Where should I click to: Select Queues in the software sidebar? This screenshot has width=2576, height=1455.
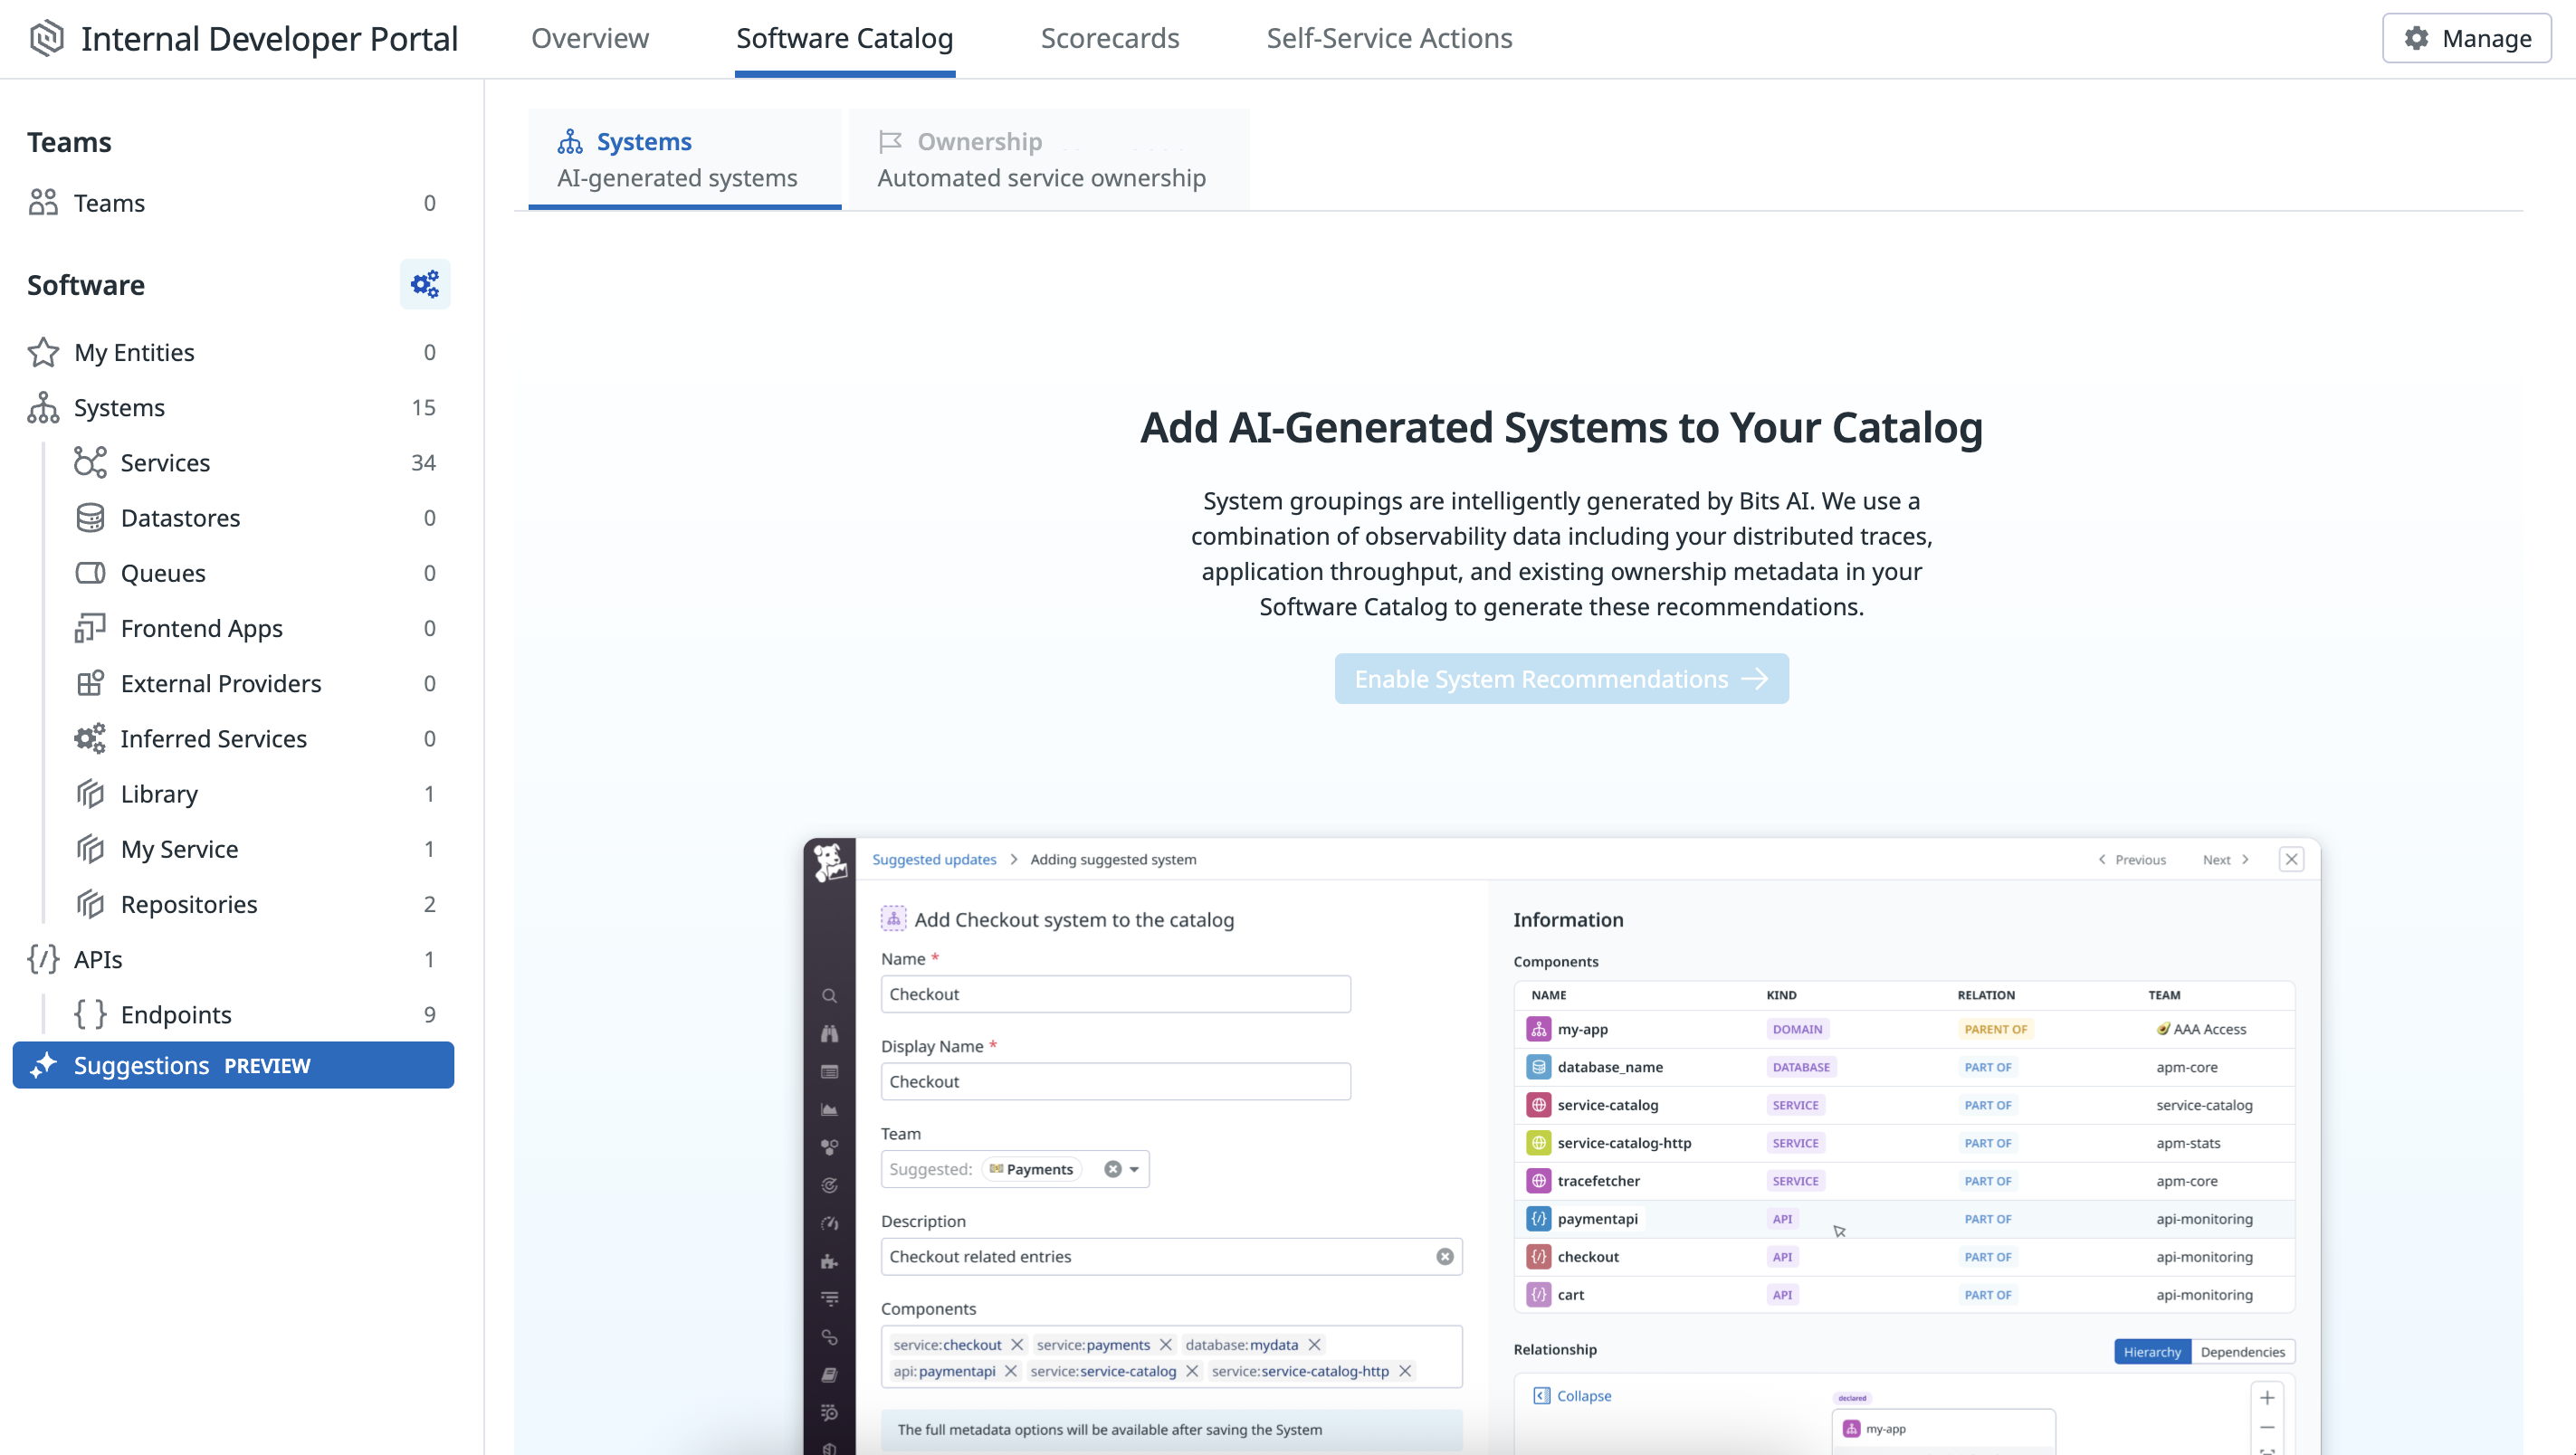(x=163, y=573)
